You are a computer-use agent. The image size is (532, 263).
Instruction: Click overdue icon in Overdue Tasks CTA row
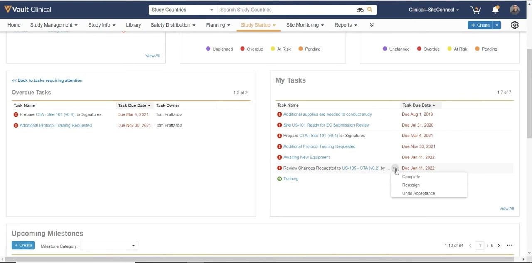point(16,114)
